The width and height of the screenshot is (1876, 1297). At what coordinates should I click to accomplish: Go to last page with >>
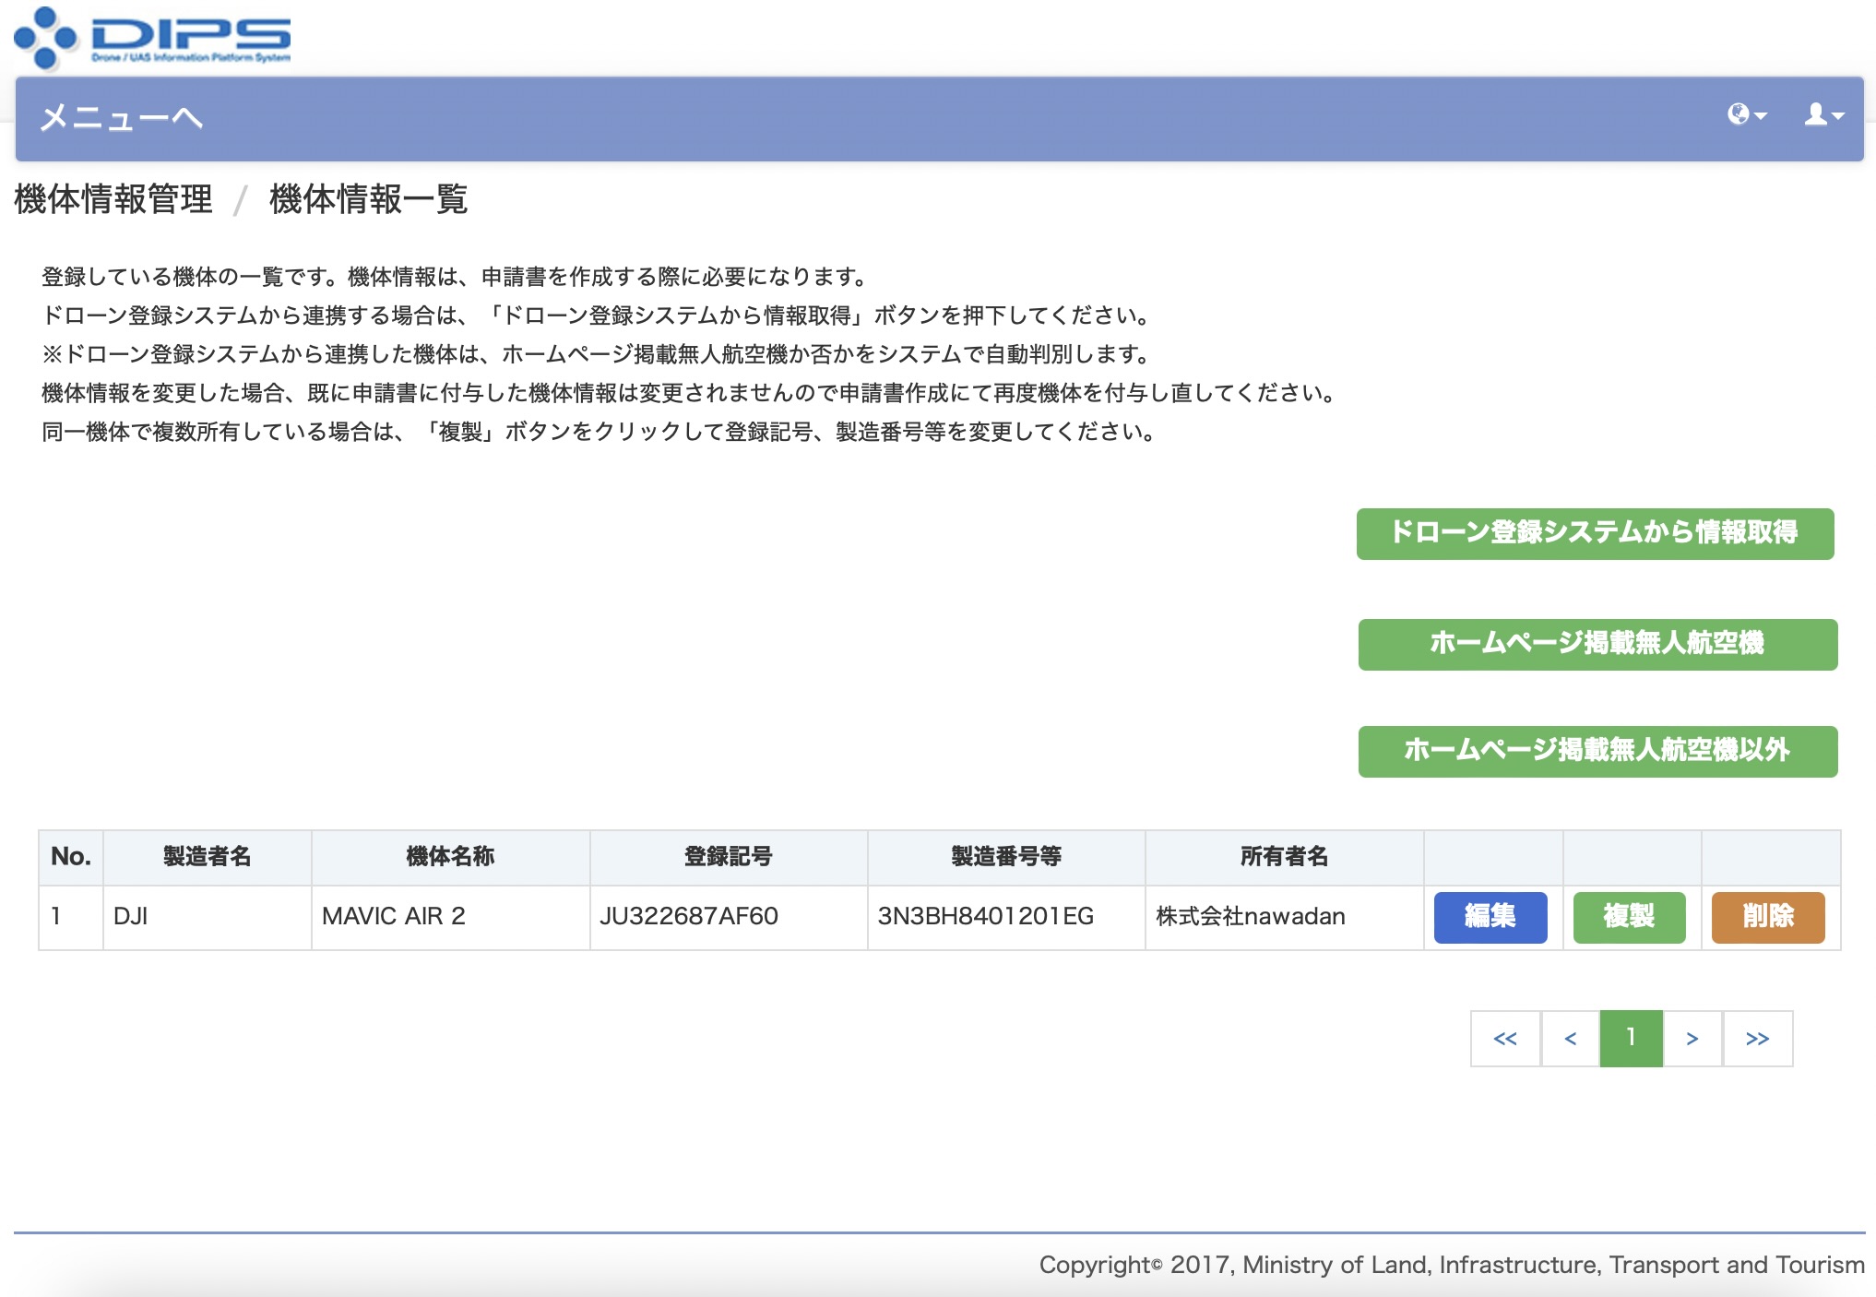pyautogui.click(x=1758, y=1039)
